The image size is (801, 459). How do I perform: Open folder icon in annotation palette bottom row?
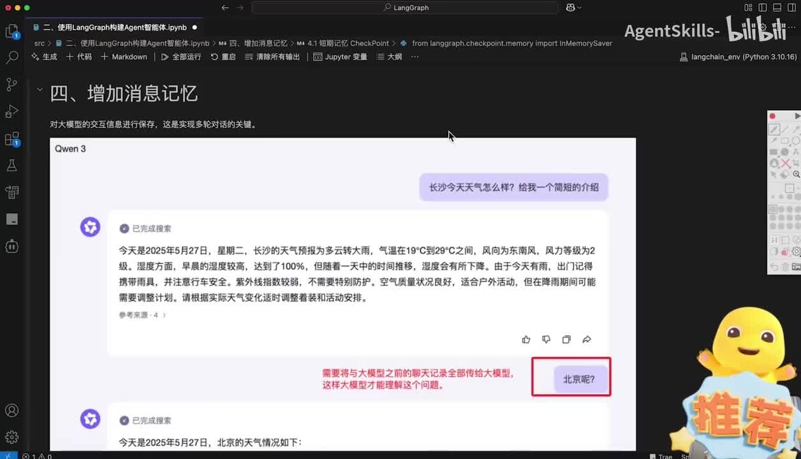[797, 267]
